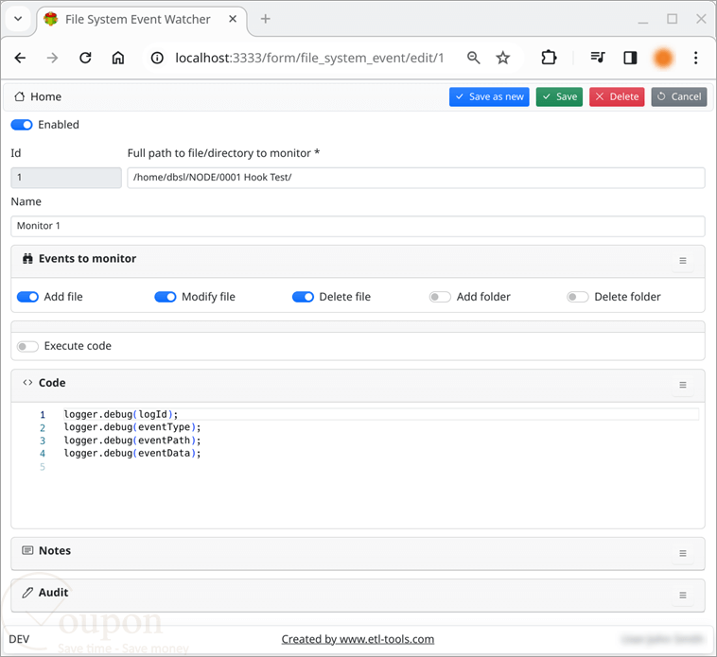Click the code brackets icon by Code
The image size is (717, 657).
pos(27,383)
